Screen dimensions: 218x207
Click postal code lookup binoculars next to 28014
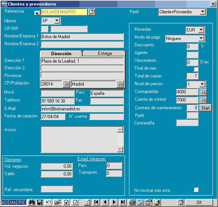coord(66,84)
